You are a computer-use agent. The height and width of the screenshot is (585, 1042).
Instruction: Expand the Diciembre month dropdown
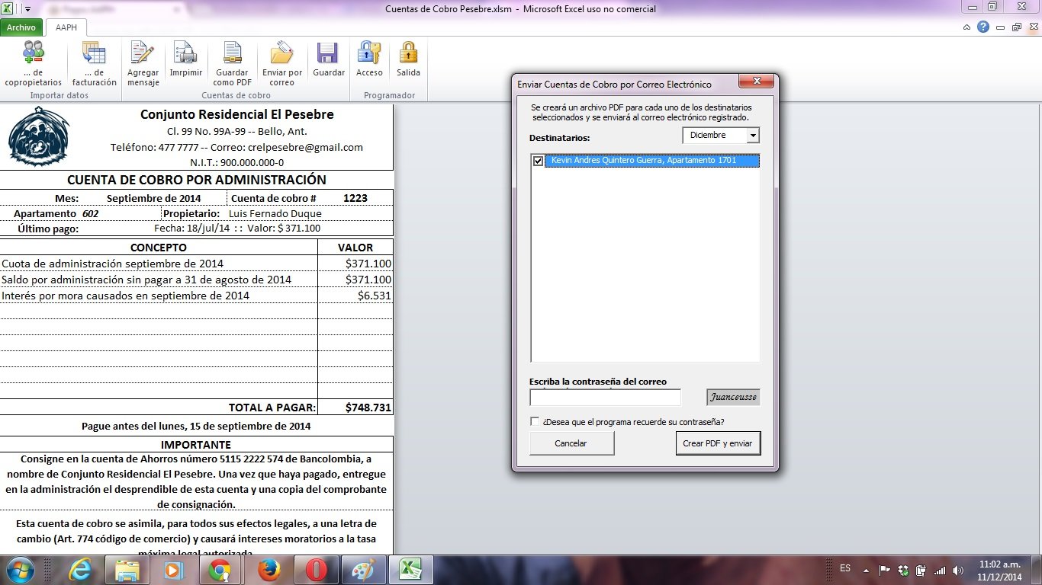point(753,136)
